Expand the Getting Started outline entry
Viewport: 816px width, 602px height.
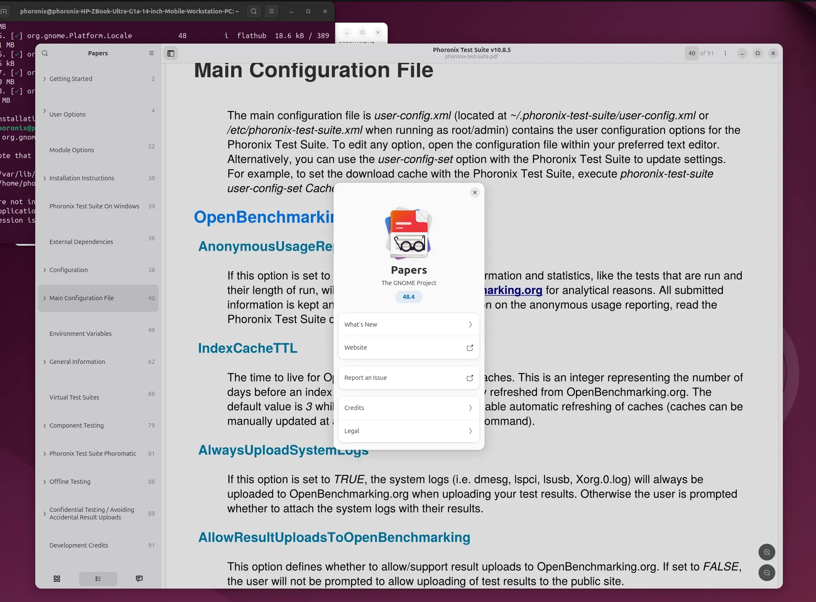point(45,79)
